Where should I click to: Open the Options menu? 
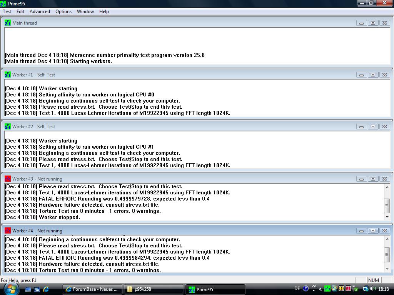(x=63, y=12)
